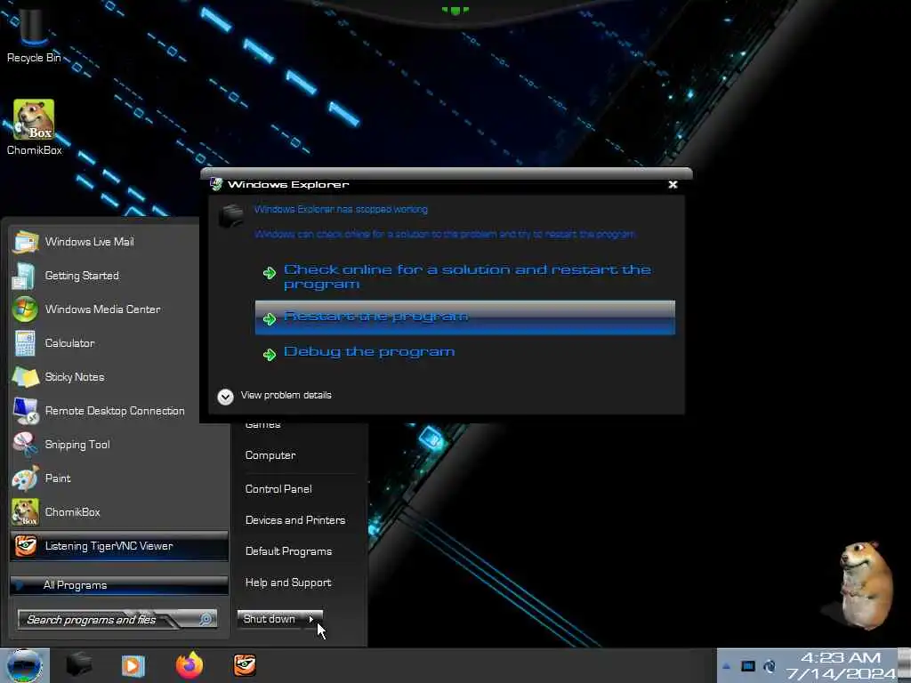
Task: Click the Start orb button
Action: (x=25, y=665)
